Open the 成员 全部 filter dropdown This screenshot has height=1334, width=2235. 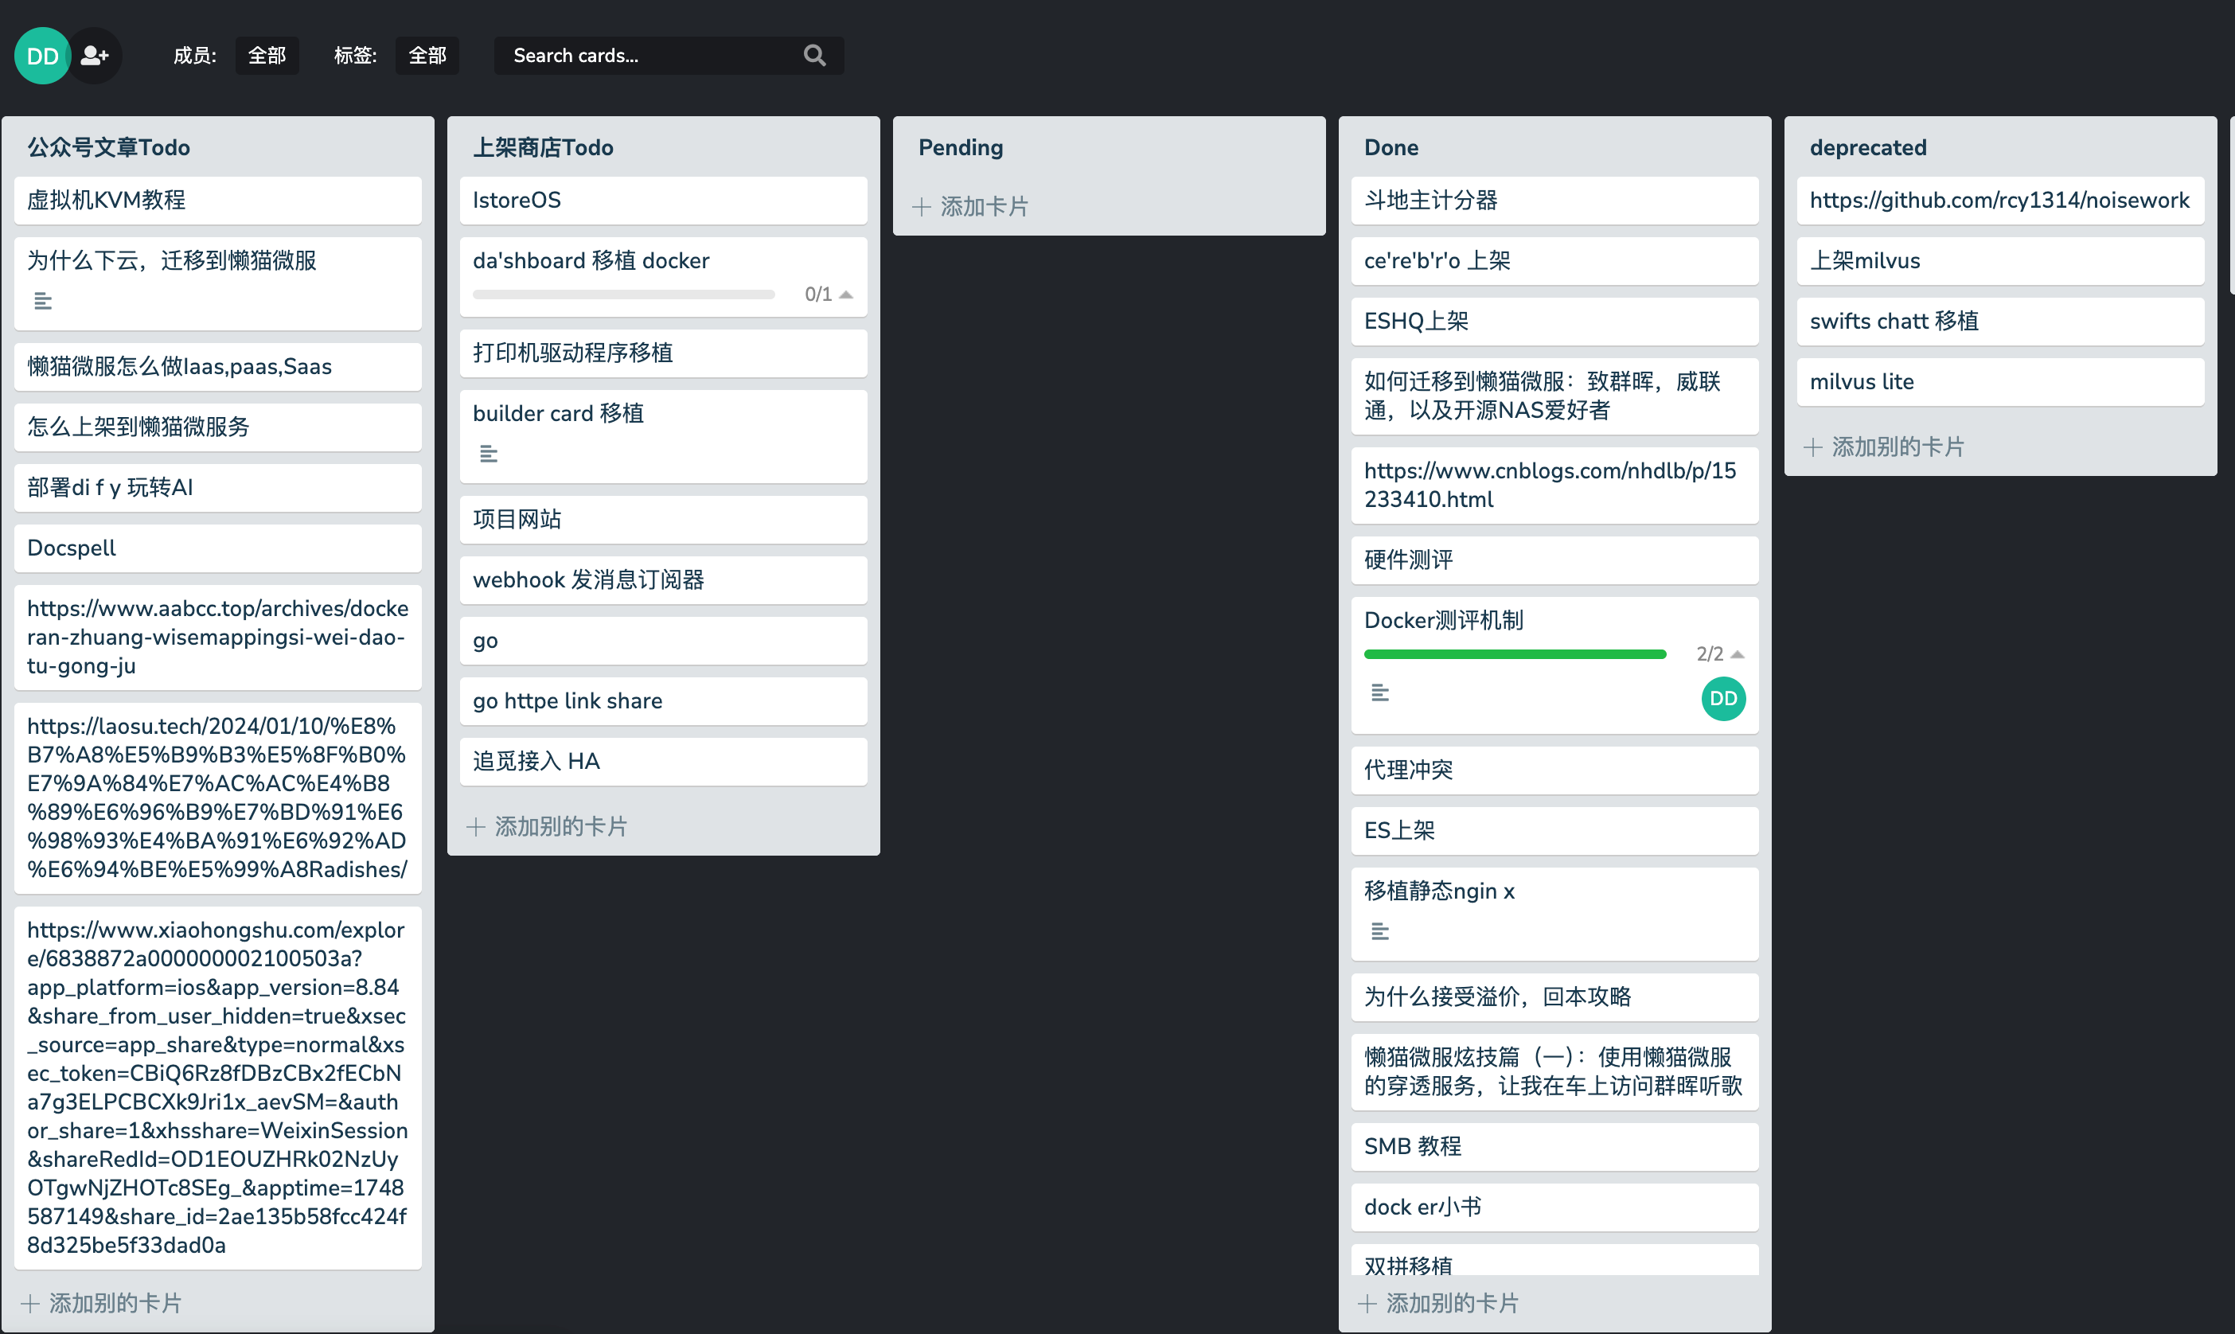[267, 56]
